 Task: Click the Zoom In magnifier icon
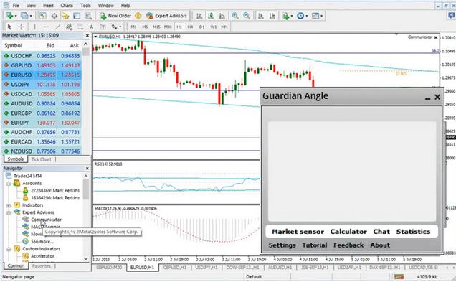tap(235, 16)
